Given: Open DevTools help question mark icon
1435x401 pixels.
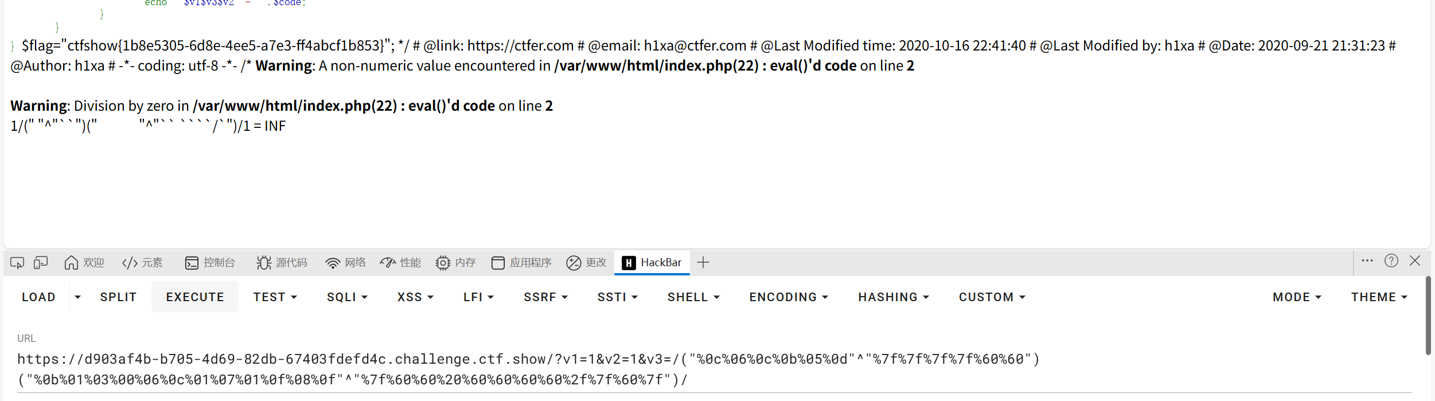Looking at the screenshot, I should 1391,261.
